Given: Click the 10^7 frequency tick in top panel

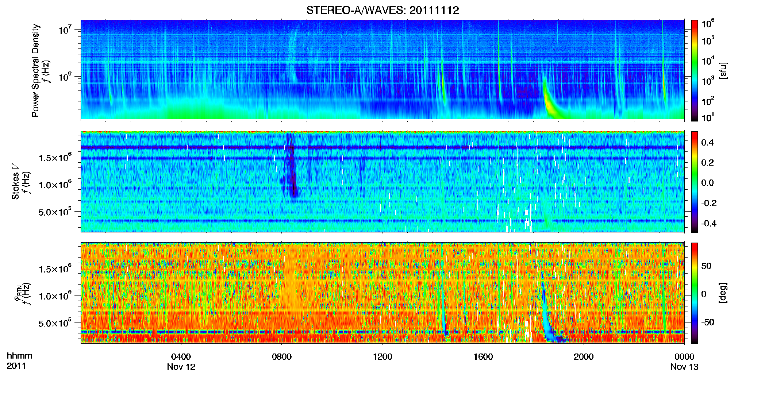Looking at the screenshot, I should pos(65,30).
